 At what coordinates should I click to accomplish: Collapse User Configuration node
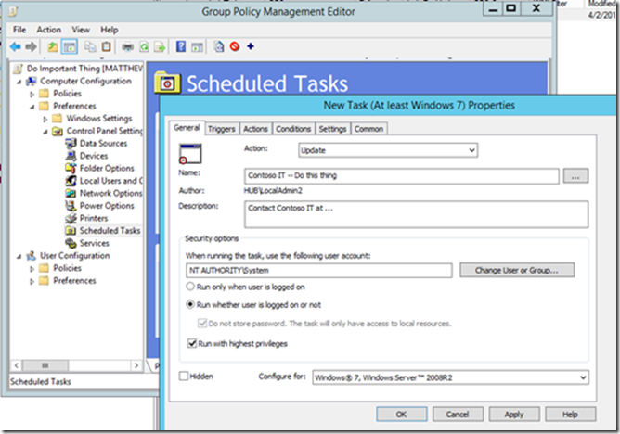[19, 256]
